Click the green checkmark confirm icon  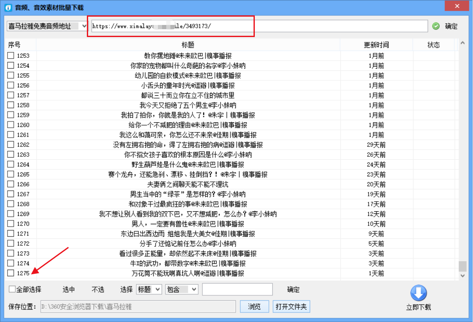436,26
